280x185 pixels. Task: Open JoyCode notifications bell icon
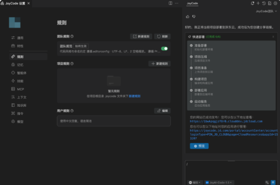point(252,3)
